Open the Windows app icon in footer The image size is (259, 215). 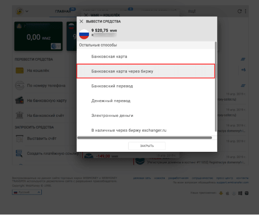240,193
